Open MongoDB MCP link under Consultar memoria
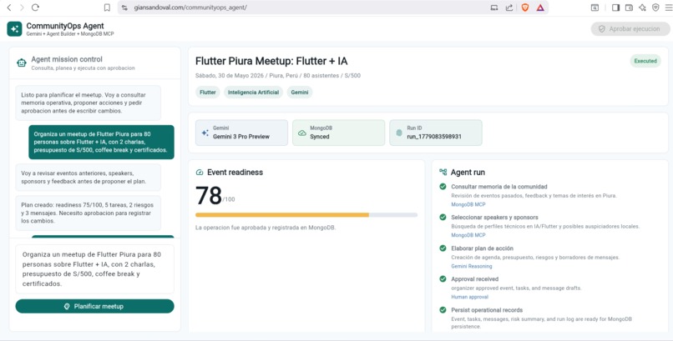Screen dimensions: 673x341 pos(468,204)
